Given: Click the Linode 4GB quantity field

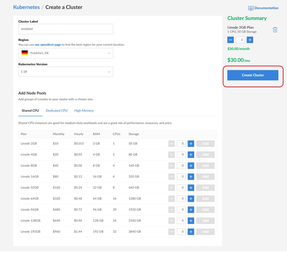Looking at the screenshot, I should click(x=181, y=155).
